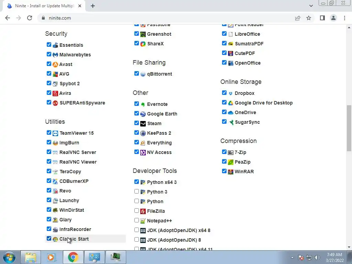Click the Revo label
The image size is (352, 264).
[65, 191]
